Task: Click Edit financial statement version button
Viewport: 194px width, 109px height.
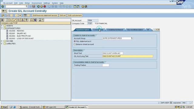Action: 45,15
